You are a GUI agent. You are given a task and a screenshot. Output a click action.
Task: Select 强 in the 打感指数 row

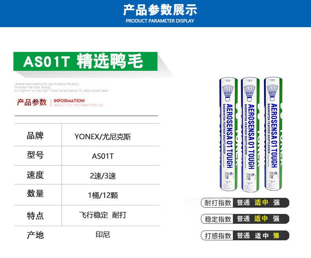point(276,236)
